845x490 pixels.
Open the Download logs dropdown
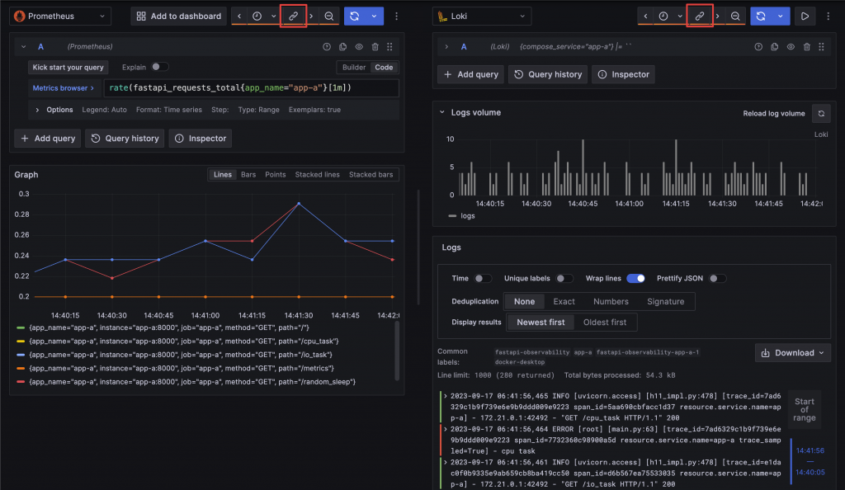(x=793, y=353)
